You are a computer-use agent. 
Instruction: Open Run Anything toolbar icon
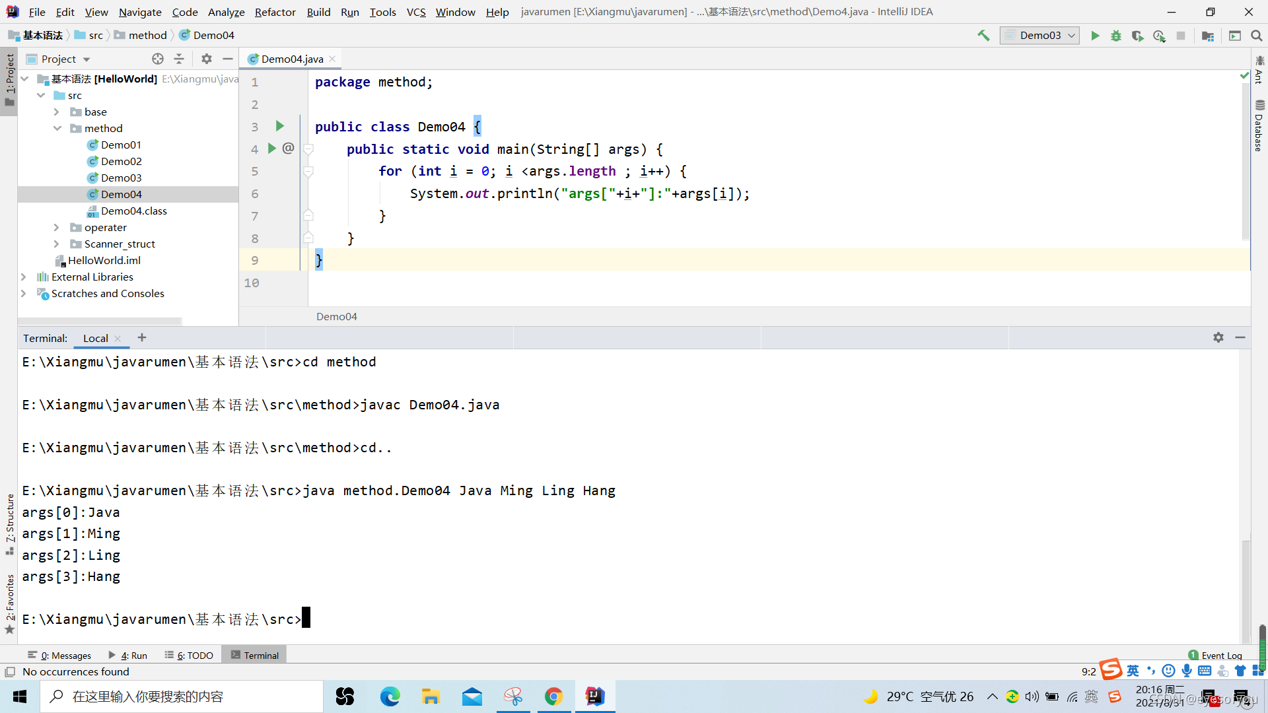pyautogui.click(x=1235, y=36)
